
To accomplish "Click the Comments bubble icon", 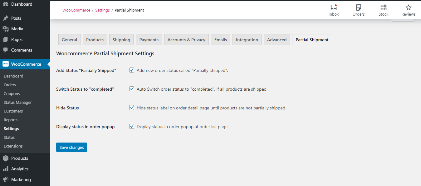I will click(6, 50).
